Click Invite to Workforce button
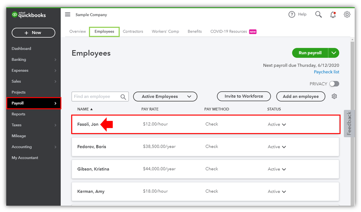Viewport: 361px width, 212px height. pyautogui.click(x=244, y=96)
